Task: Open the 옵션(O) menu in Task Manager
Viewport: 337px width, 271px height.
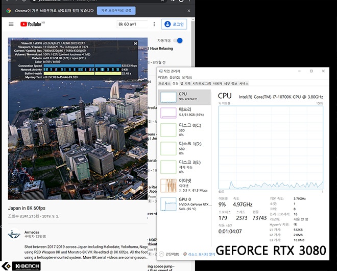Action: coord(175,78)
